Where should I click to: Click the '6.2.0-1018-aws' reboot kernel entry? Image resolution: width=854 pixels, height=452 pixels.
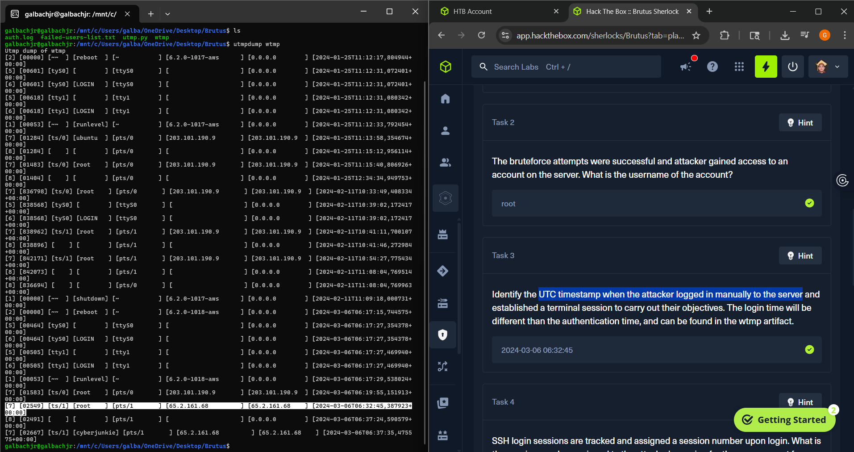pos(194,312)
